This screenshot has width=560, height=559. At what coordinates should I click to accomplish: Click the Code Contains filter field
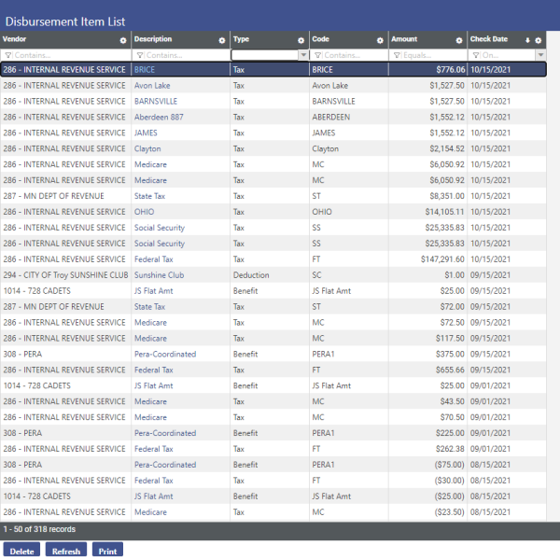[x=353, y=55]
